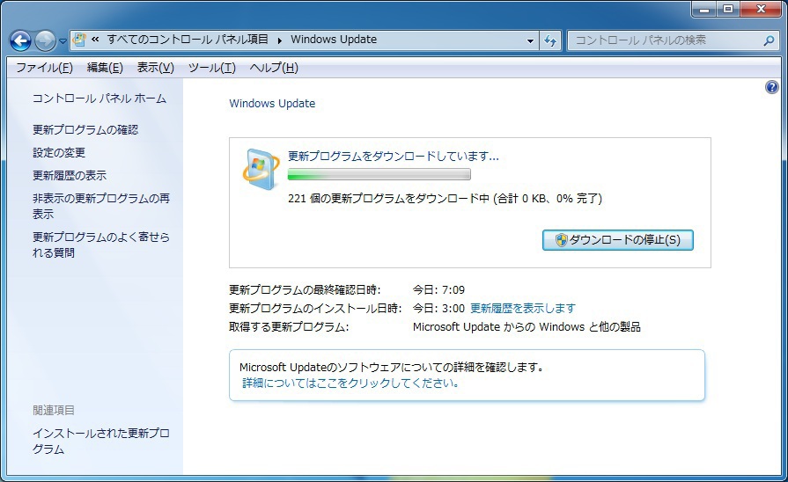Open 更新プログラムのよく寄せられる質問 link

(101, 245)
